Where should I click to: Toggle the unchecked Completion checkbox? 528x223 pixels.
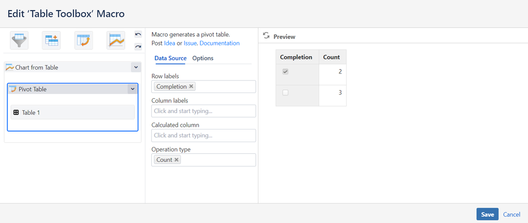point(285,92)
